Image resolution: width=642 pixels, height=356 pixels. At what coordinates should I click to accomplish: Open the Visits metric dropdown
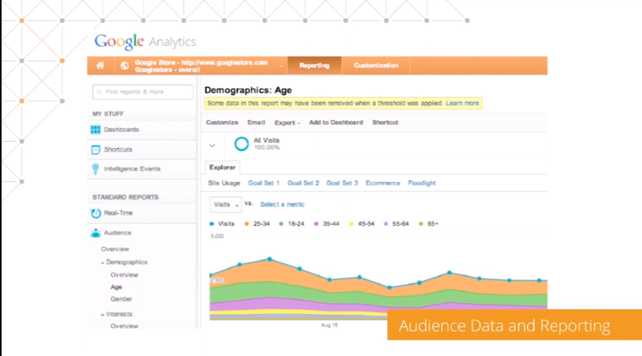[x=226, y=205]
